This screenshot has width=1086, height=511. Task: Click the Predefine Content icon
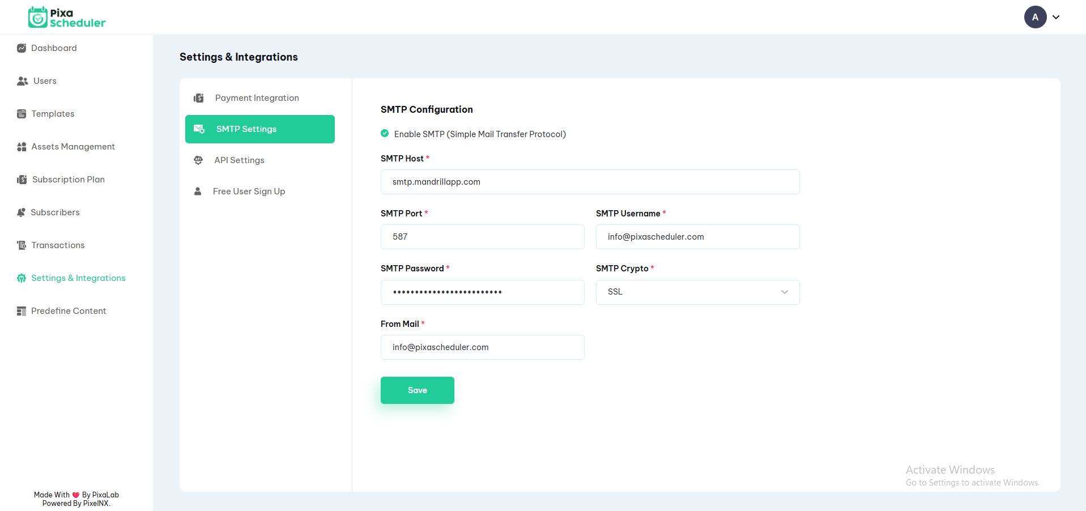coord(22,311)
